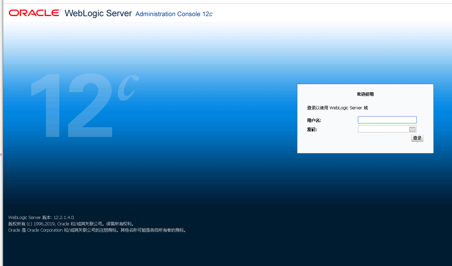452x266 pixels.
Task: Click the Oracle logo
Action: [35, 13]
